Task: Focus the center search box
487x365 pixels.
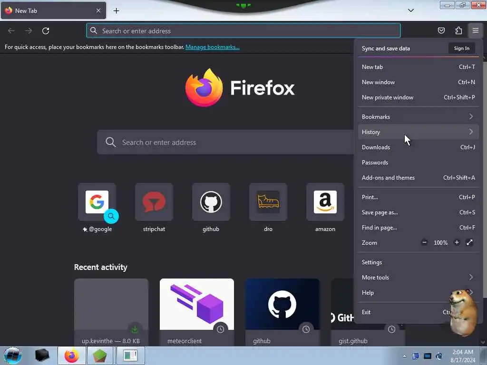Action: (x=225, y=142)
